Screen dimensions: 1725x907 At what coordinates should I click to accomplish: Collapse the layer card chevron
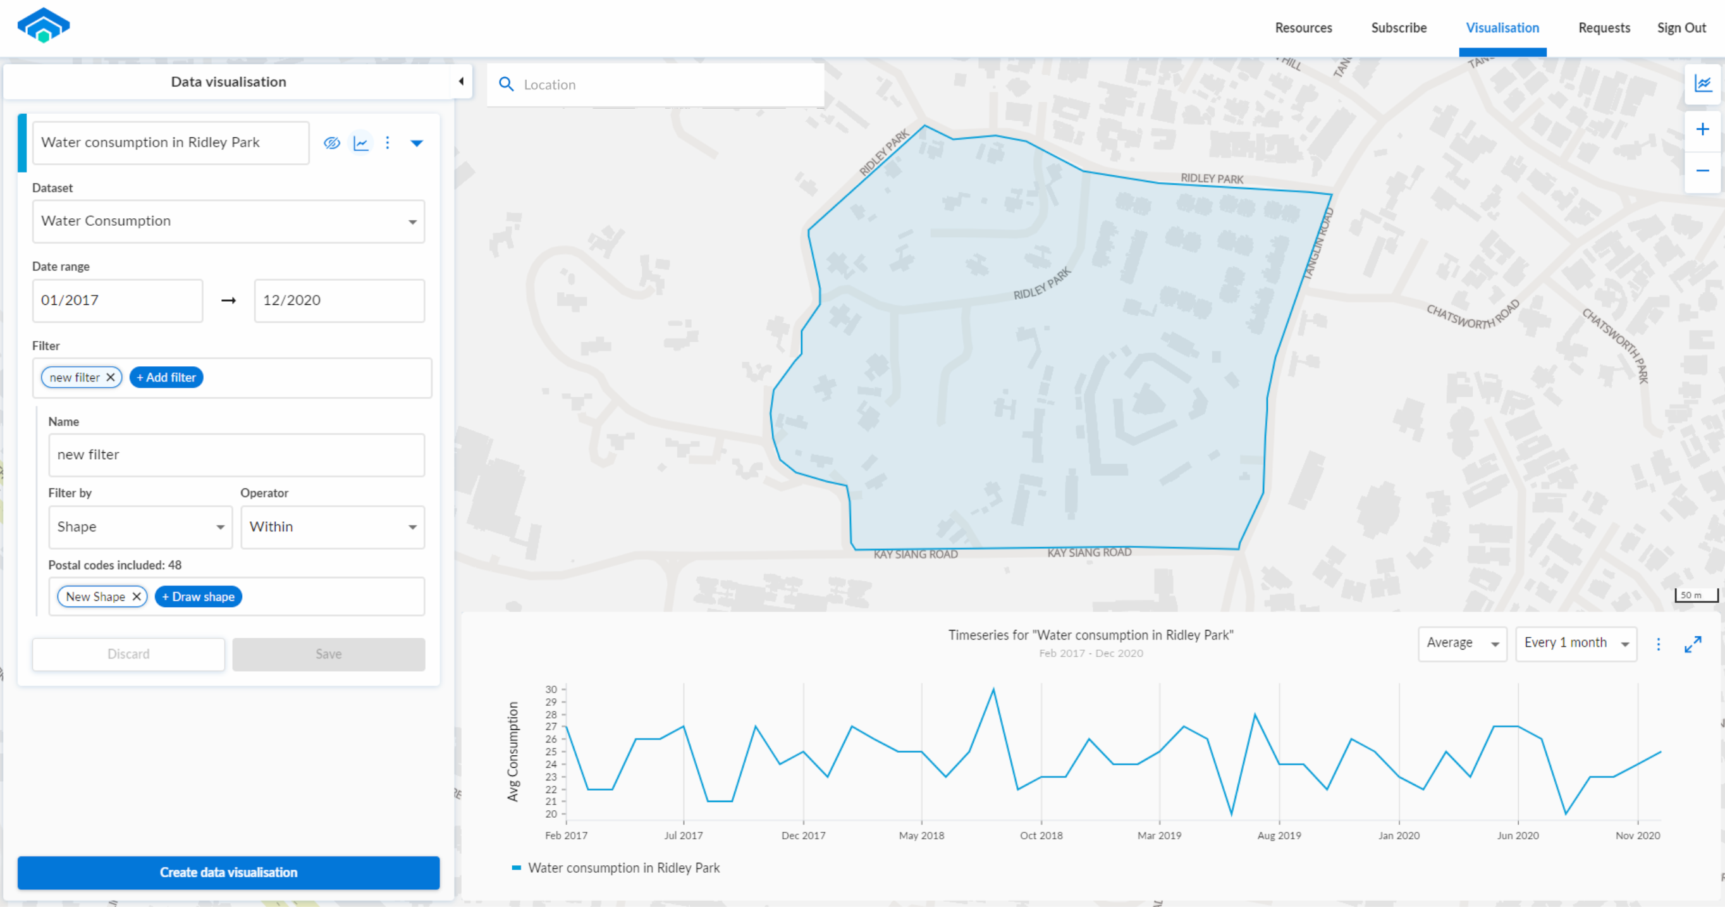417,143
